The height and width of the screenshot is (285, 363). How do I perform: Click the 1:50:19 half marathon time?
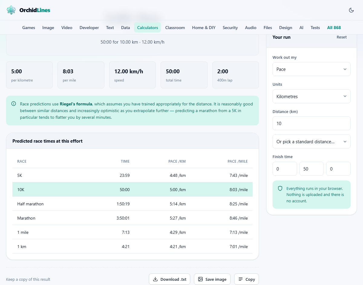point(123,204)
